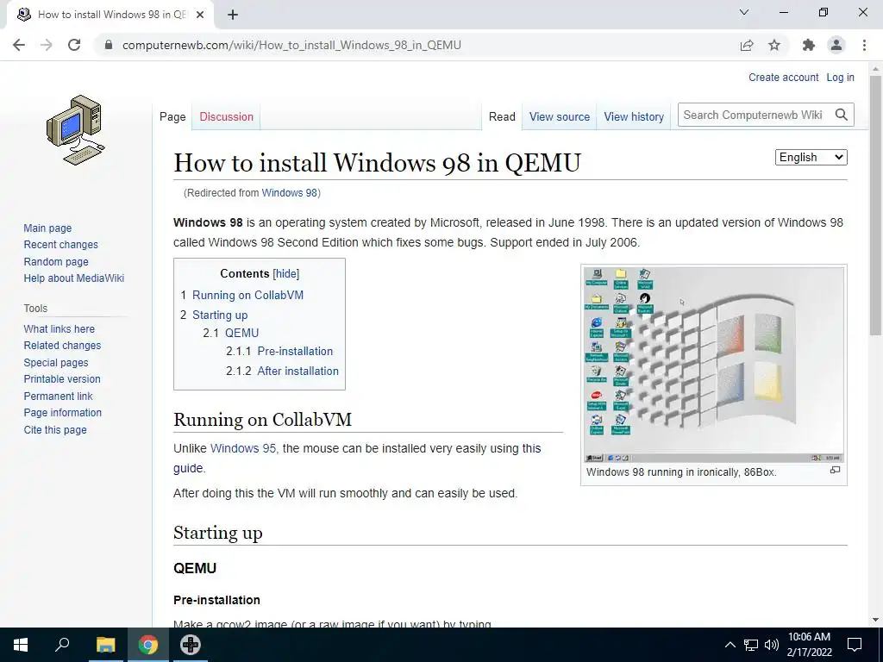Go to Main page in sidebar
Viewport: 883px width, 662px height.
[47, 228]
